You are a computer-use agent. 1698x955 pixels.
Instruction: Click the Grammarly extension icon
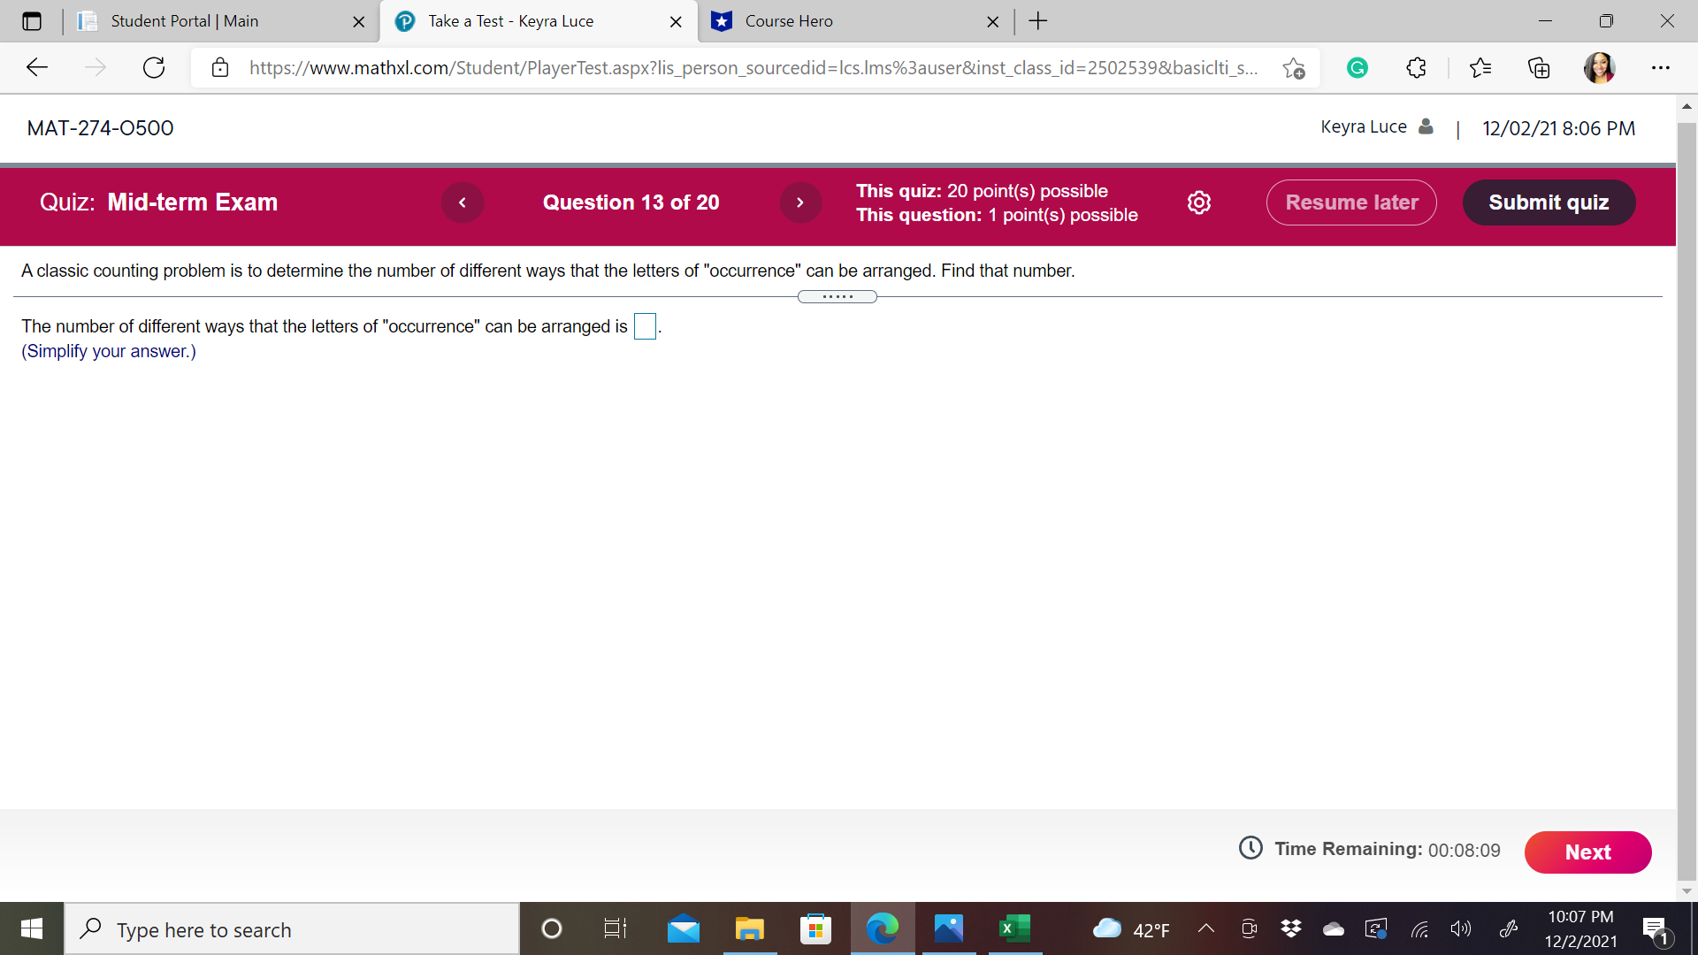[x=1358, y=67]
